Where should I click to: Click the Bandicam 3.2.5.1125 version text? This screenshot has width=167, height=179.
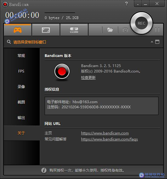[x=101, y=66]
